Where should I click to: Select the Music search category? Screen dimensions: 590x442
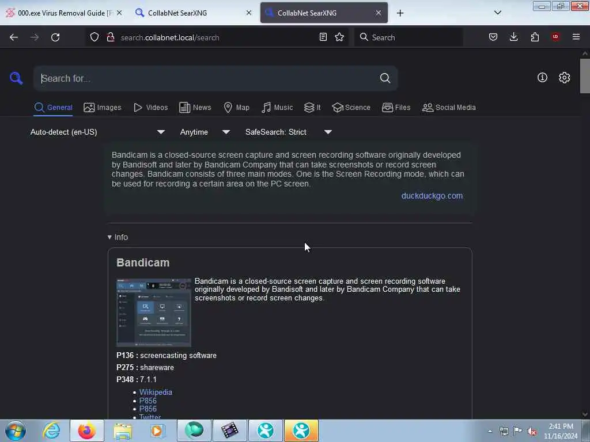coord(277,108)
